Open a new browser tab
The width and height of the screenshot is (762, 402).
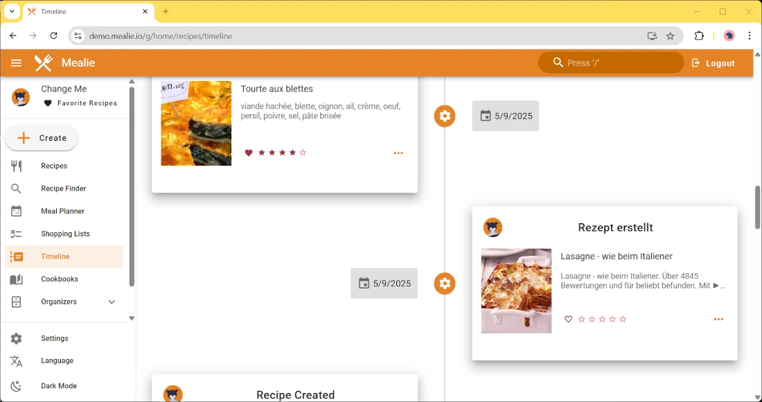coord(166,12)
